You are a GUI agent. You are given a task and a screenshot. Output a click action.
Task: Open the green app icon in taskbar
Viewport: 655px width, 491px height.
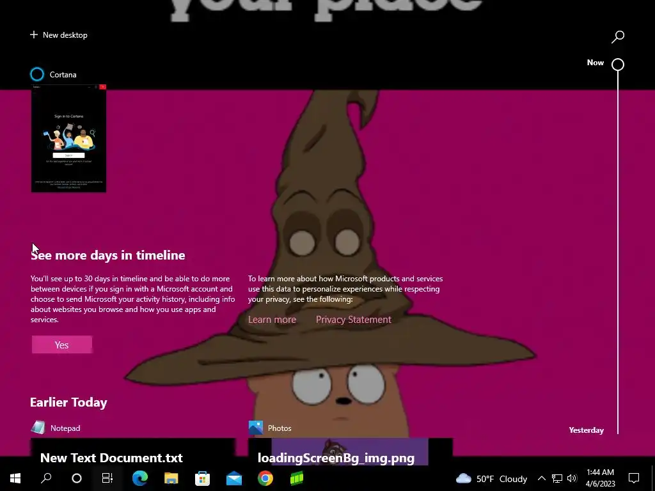coord(297,478)
